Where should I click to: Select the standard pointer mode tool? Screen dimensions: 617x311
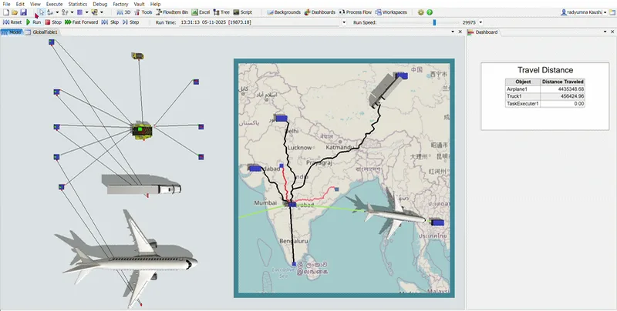coord(42,12)
